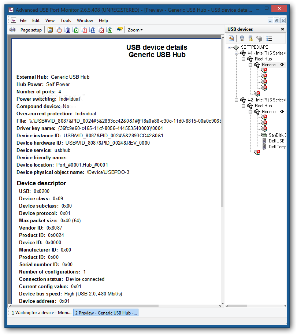Open the View menu
This screenshot has height=335, width=297.
(x=50, y=21)
